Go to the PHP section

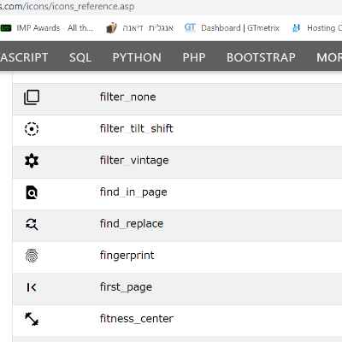point(194,57)
